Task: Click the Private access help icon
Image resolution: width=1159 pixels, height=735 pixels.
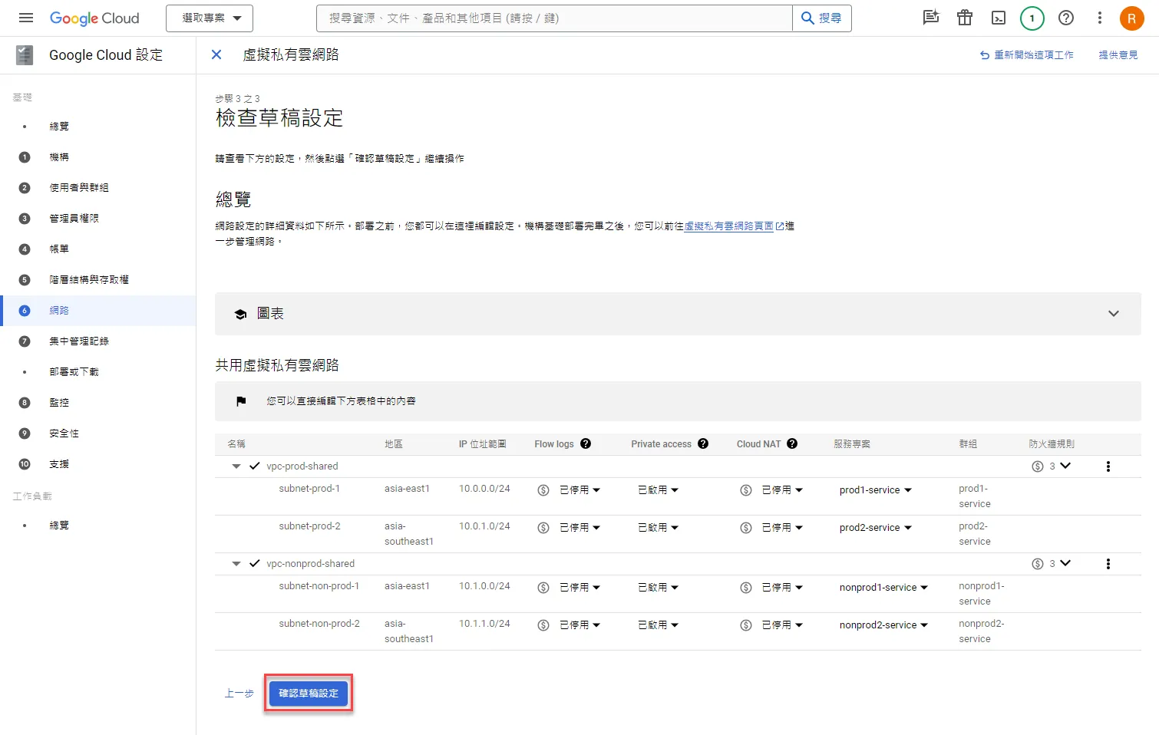Action: 703,443
